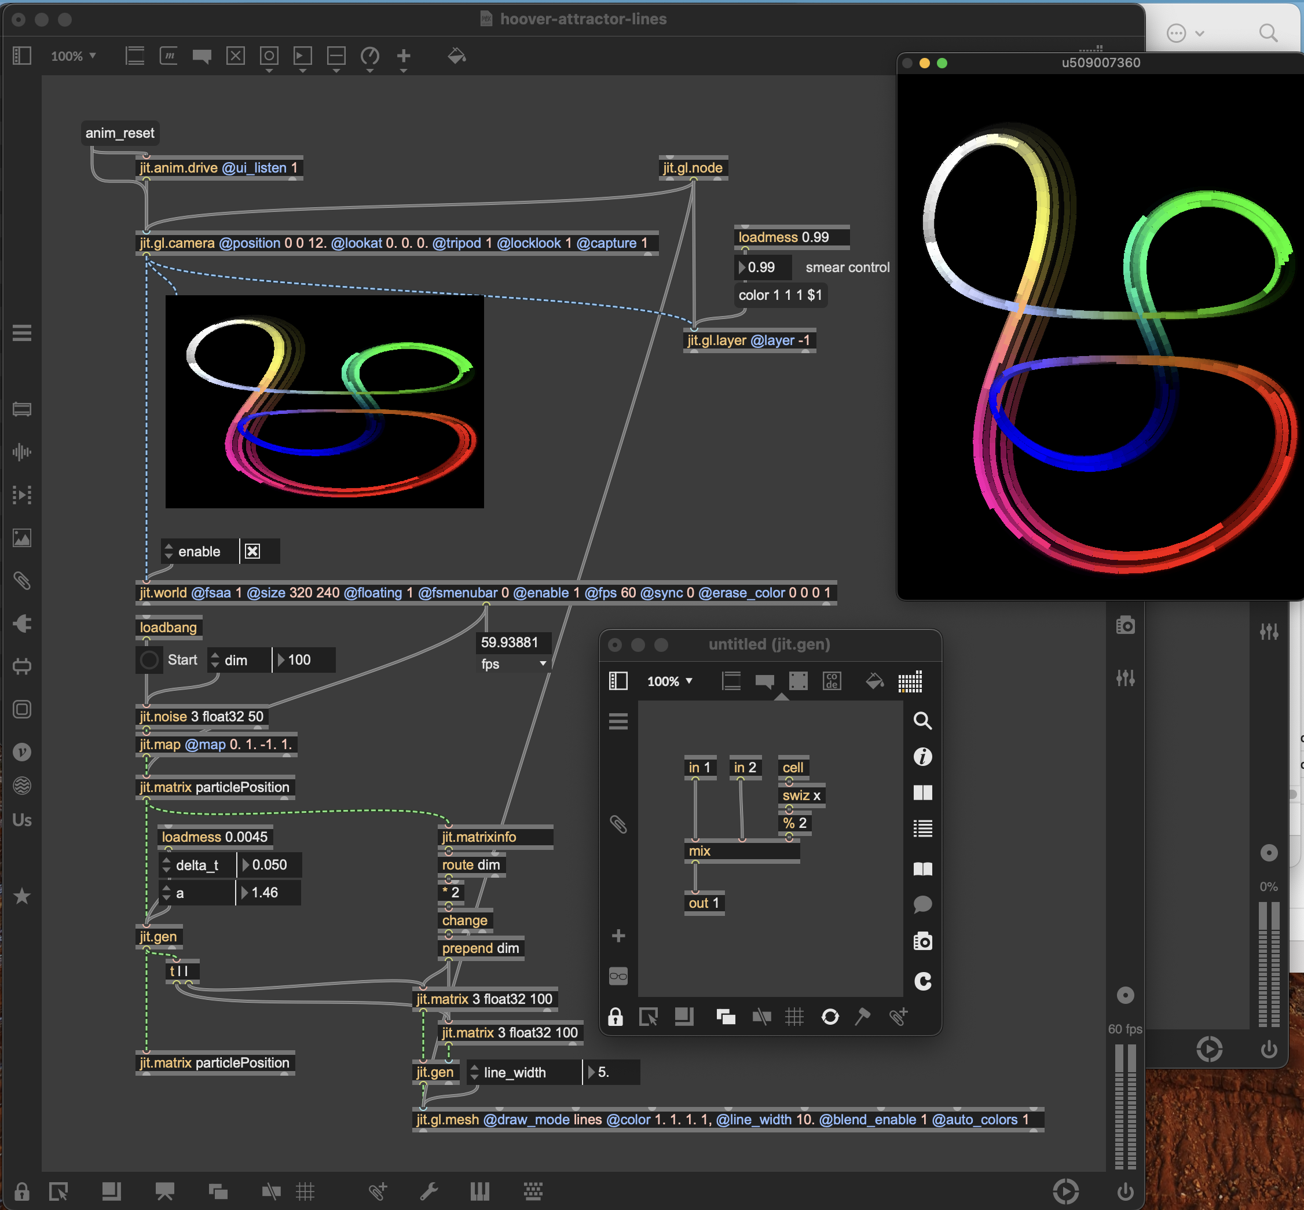Open the 100% zoom dropdown in the main toolbar
1304x1210 pixels.
click(x=74, y=56)
